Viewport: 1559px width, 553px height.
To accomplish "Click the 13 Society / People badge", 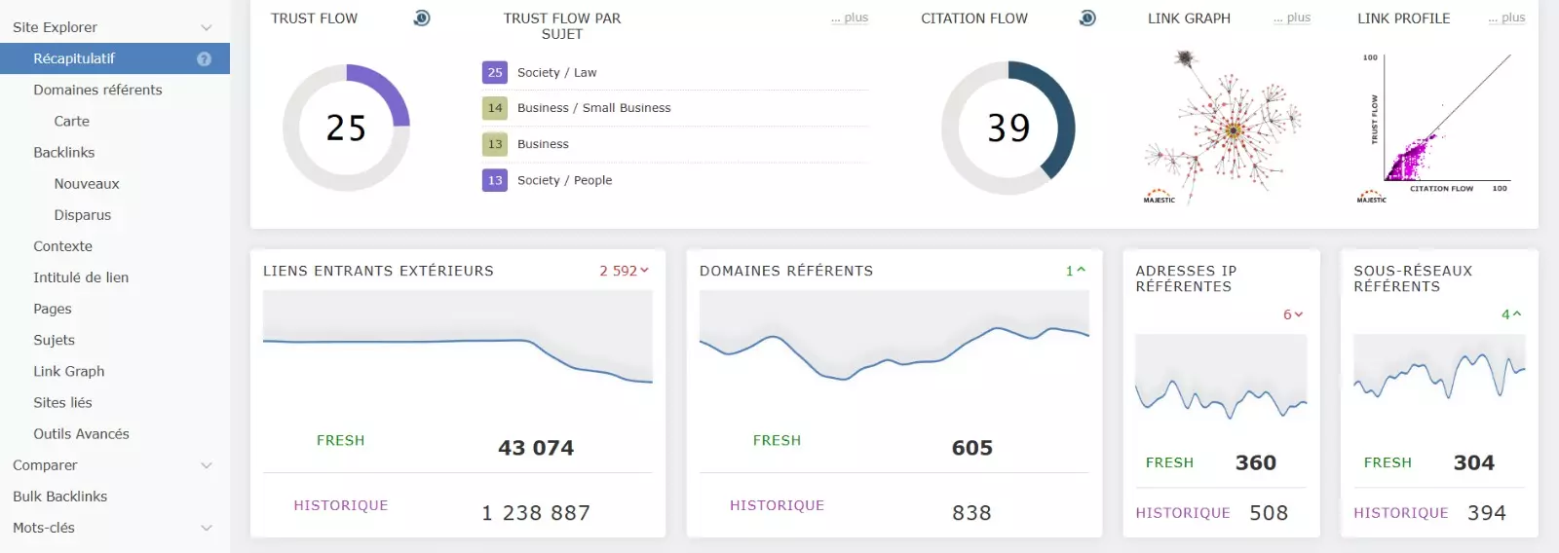I will tap(495, 180).
